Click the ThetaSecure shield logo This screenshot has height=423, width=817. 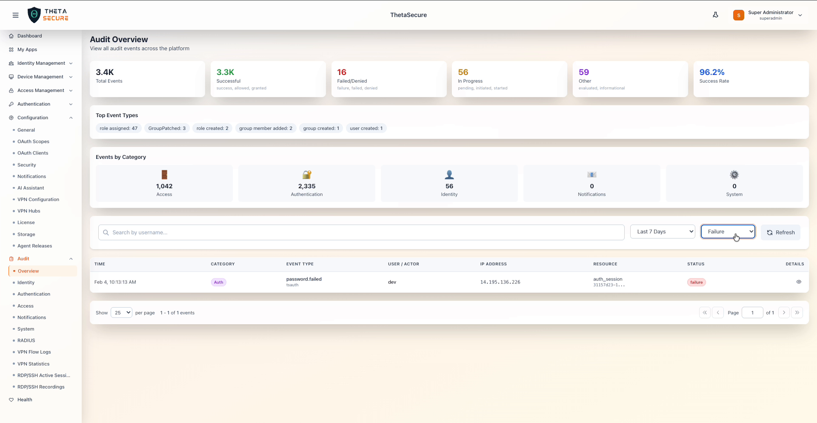click(34, 15)
